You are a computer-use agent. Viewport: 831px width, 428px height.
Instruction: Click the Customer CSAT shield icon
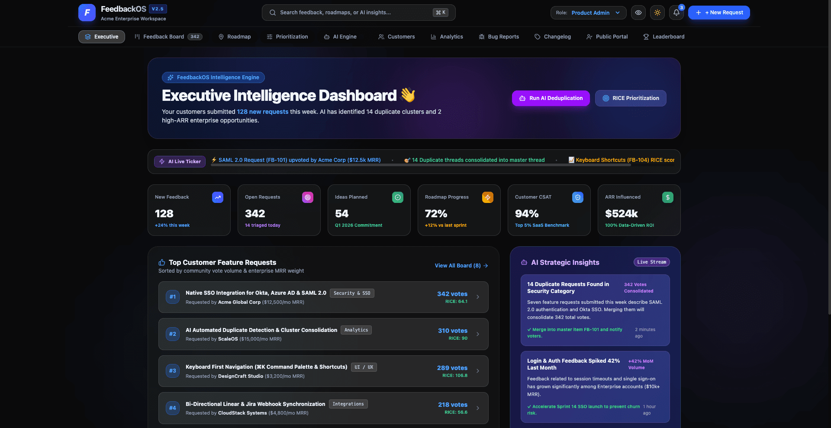(578, 197)
